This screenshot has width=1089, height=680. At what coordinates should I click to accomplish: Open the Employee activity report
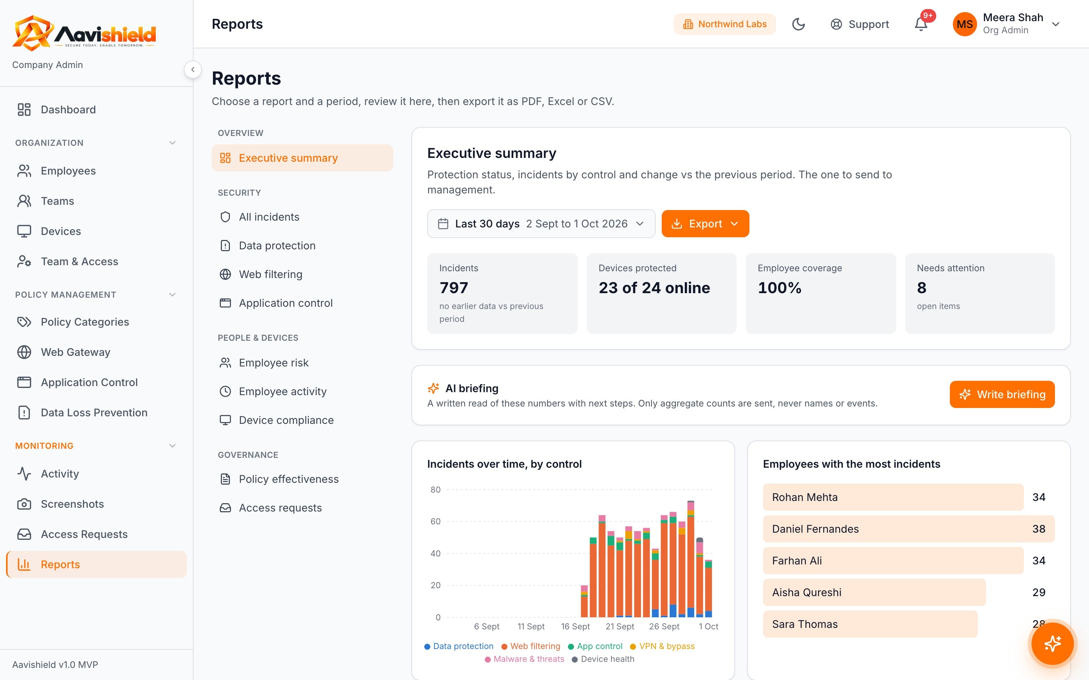[302, 391]
